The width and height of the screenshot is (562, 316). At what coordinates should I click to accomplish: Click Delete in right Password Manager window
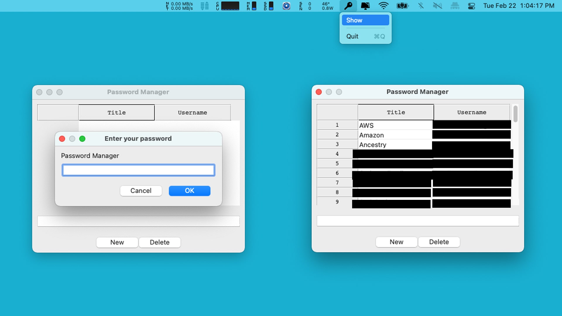[x=439, y=242]
